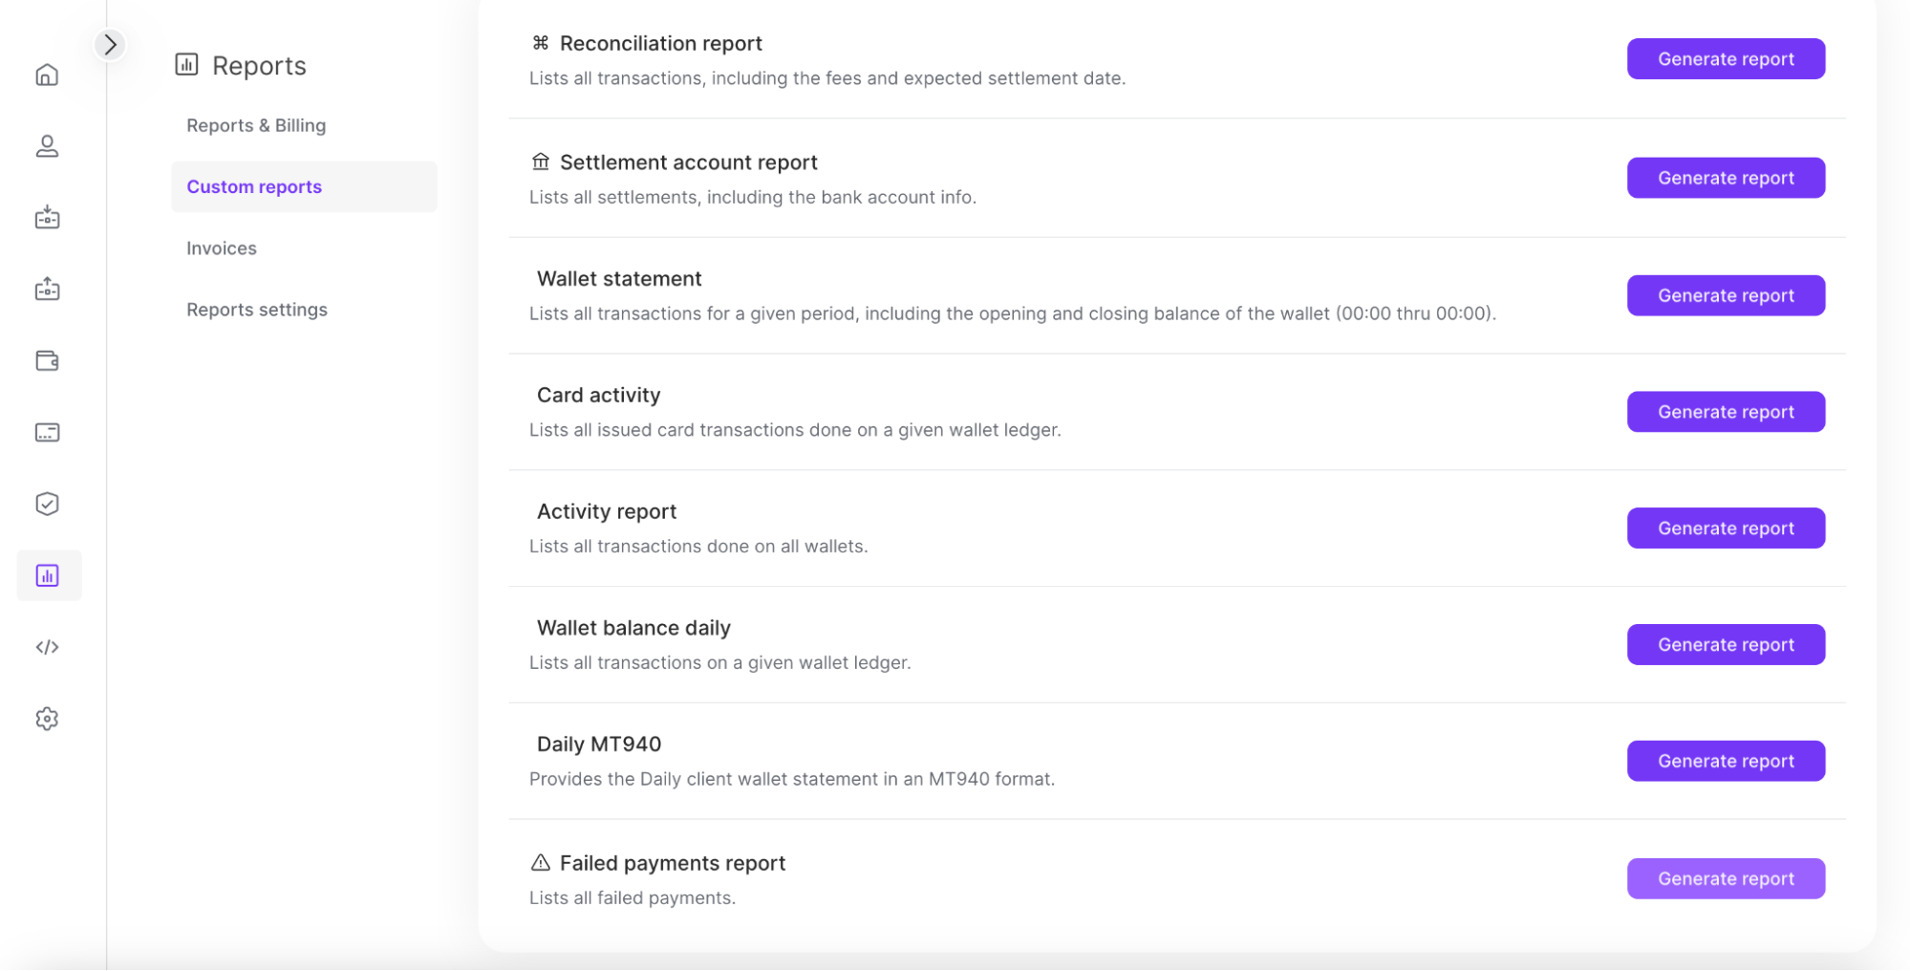Go to Reports settings
Image resolution: width=1910 pixels, height=971 pixels.
pyautogui.click(x=257, y=309)
